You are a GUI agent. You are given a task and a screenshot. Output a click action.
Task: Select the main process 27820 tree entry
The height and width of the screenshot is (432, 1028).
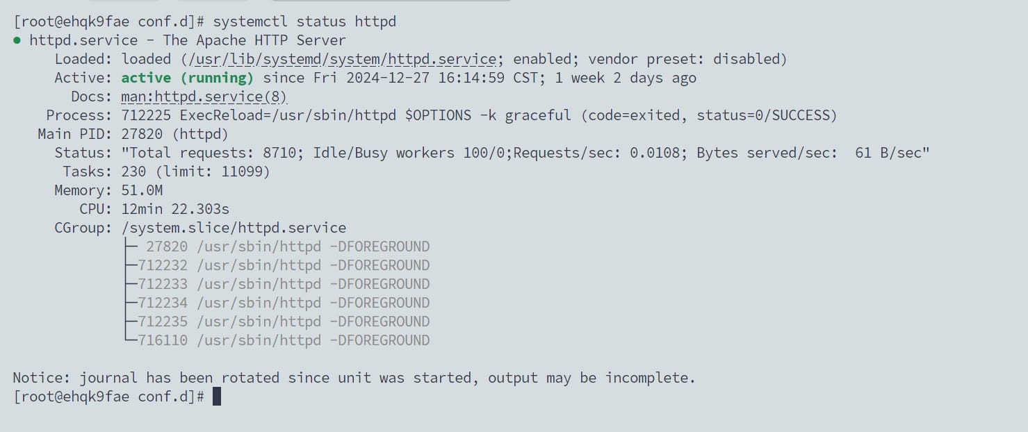[x=288, y=247]
